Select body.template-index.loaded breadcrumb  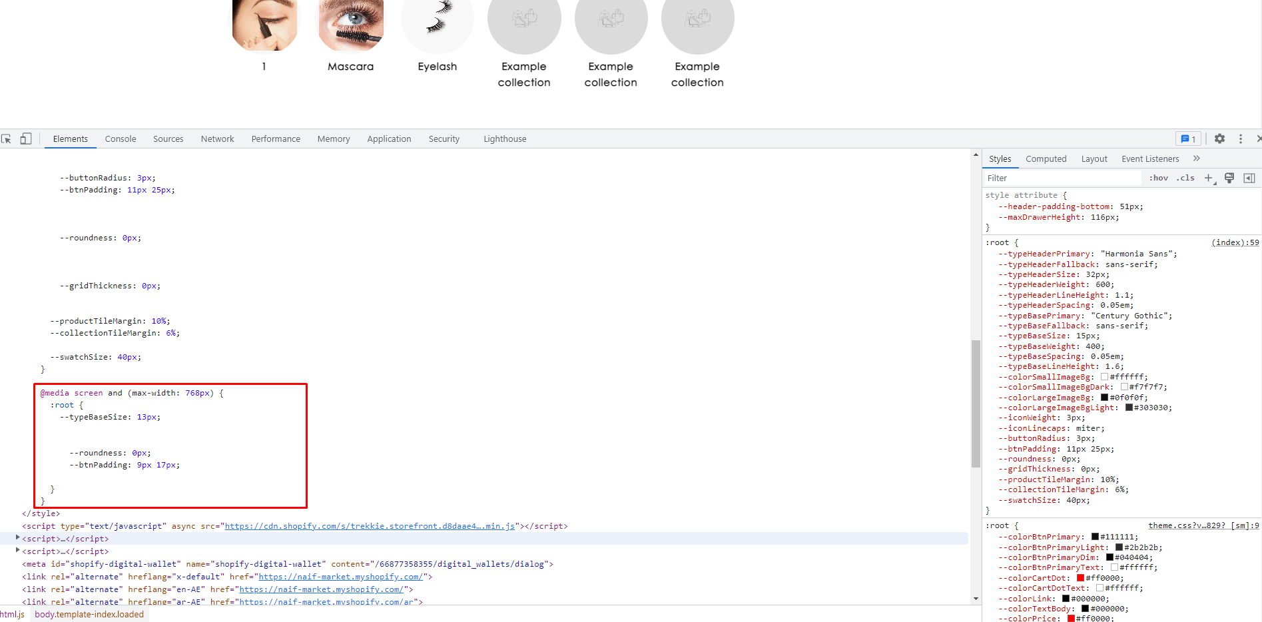pos(89,614)
